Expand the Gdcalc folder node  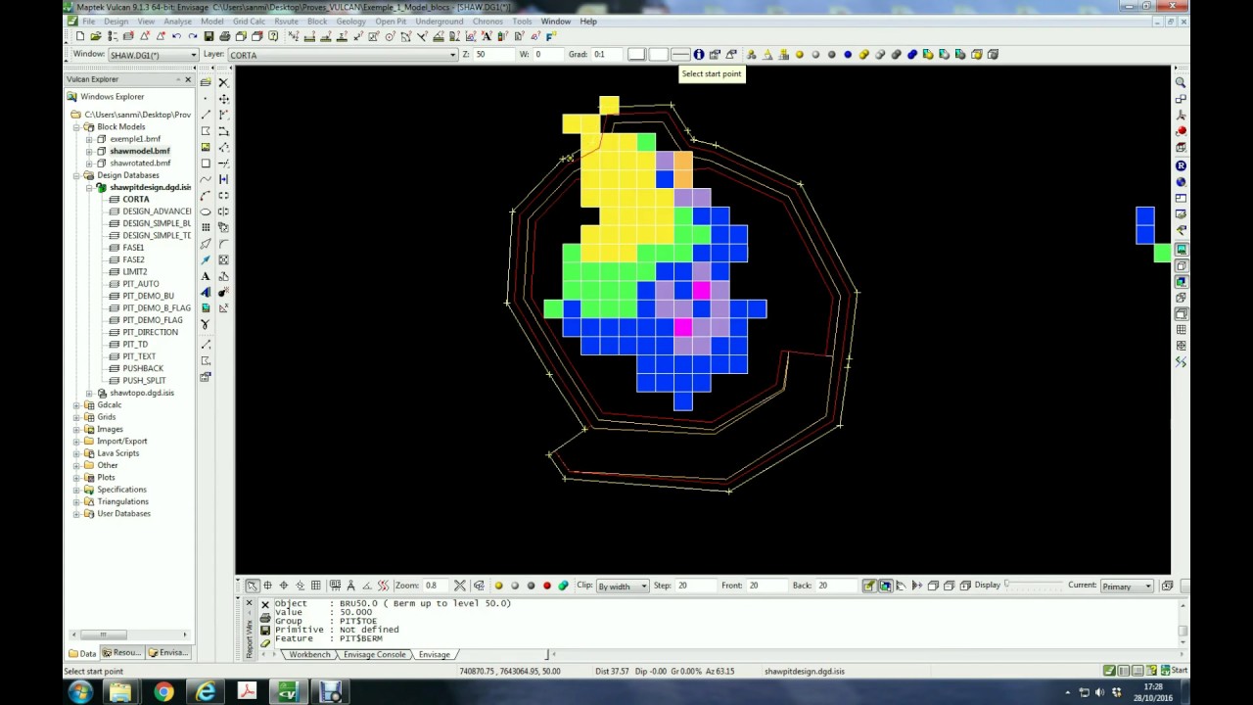tap(76, 405)
